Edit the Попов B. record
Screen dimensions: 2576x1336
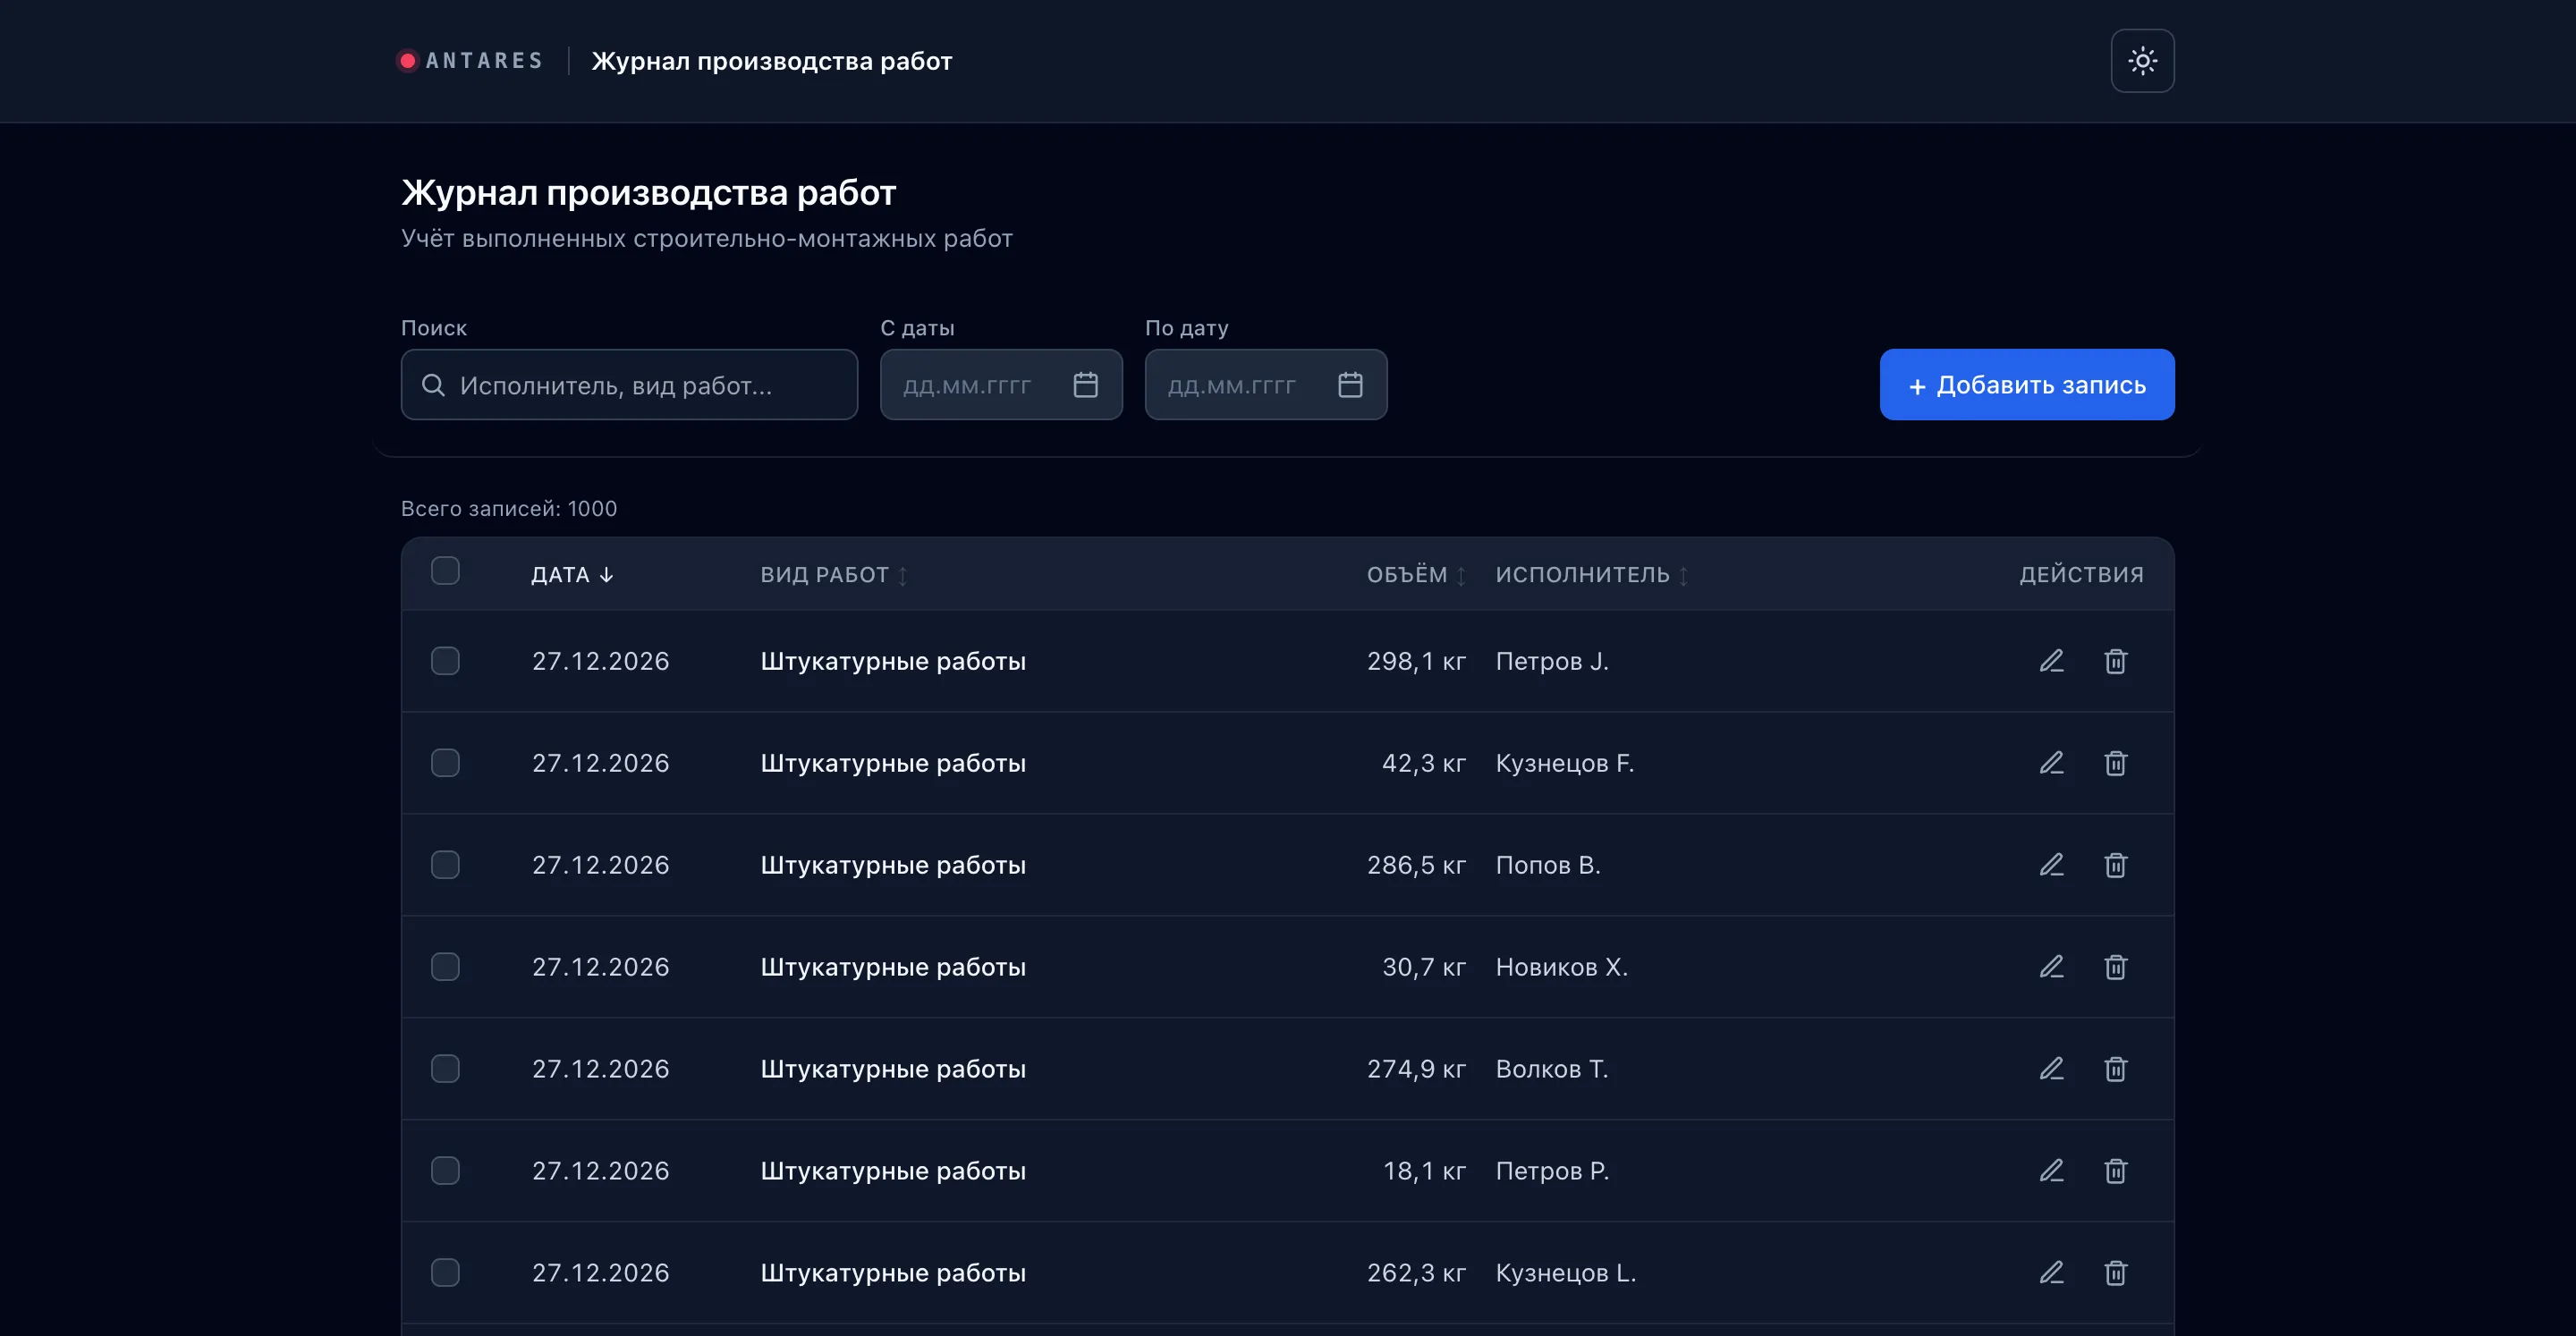tap(2052, 865)
